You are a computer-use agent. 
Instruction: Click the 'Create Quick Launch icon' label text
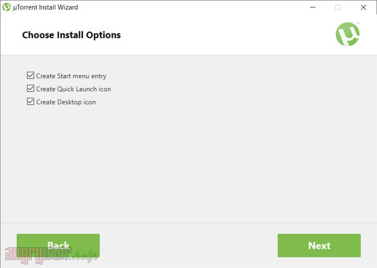[x=74, y=89]
